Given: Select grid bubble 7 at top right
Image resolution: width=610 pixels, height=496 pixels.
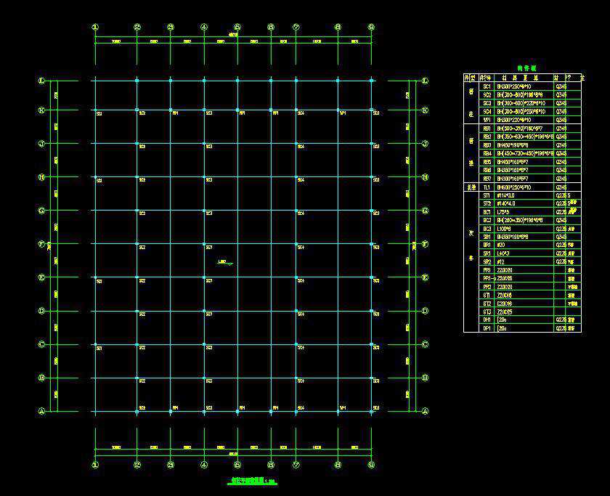Looking at the screenshot, I should [296, 27].
